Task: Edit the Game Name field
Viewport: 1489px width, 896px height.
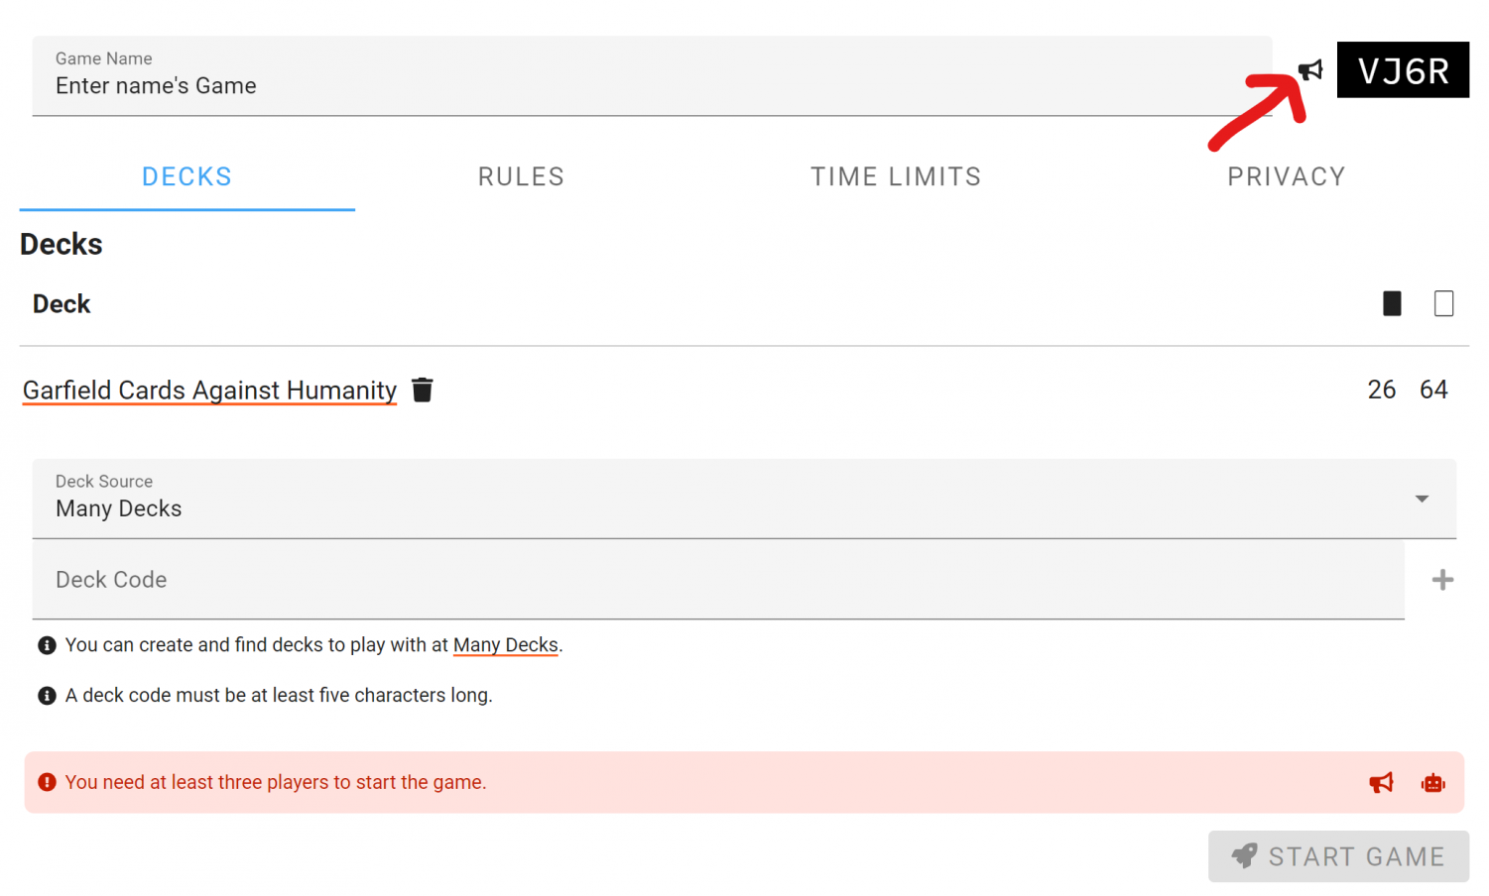Action: [x=652, y=76]
